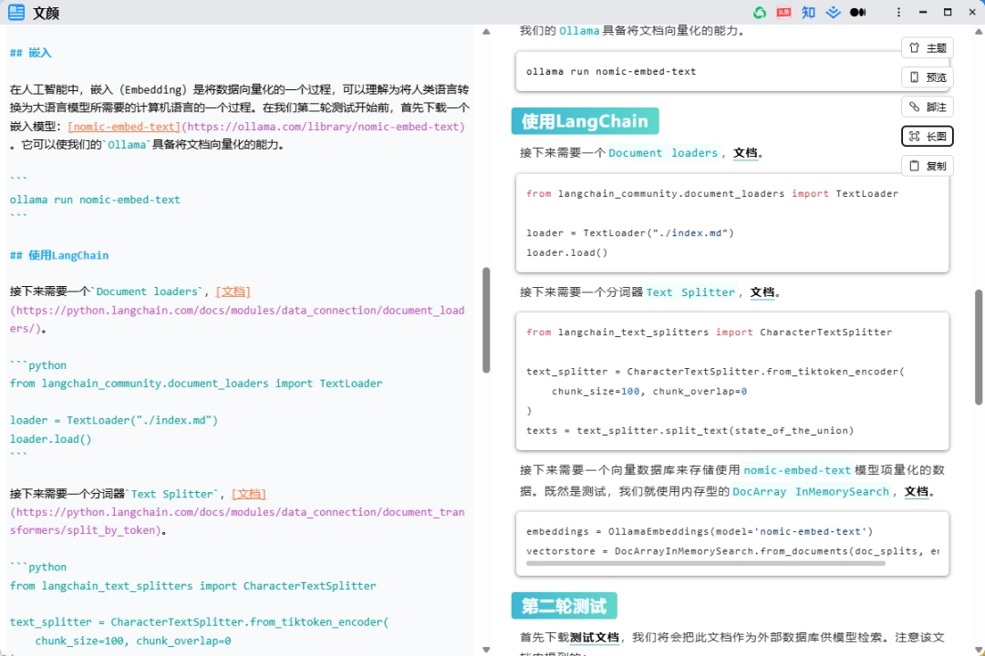Select the Zhihu (知) platform icon
The image size is (985, 656).
[x=808, y=13]
